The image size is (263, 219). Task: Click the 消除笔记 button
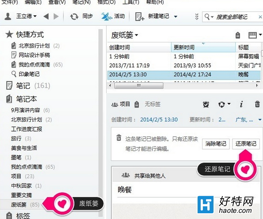pos(216,143)
